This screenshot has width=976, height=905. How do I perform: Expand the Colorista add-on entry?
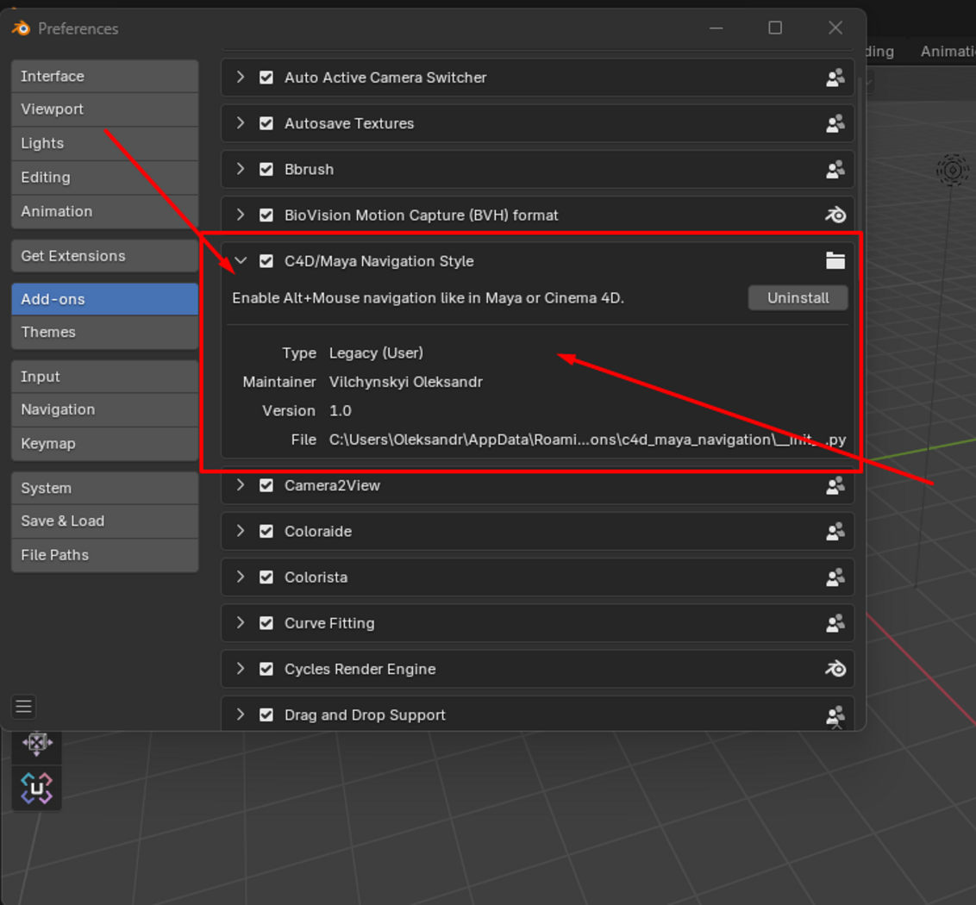coord(241,577)
